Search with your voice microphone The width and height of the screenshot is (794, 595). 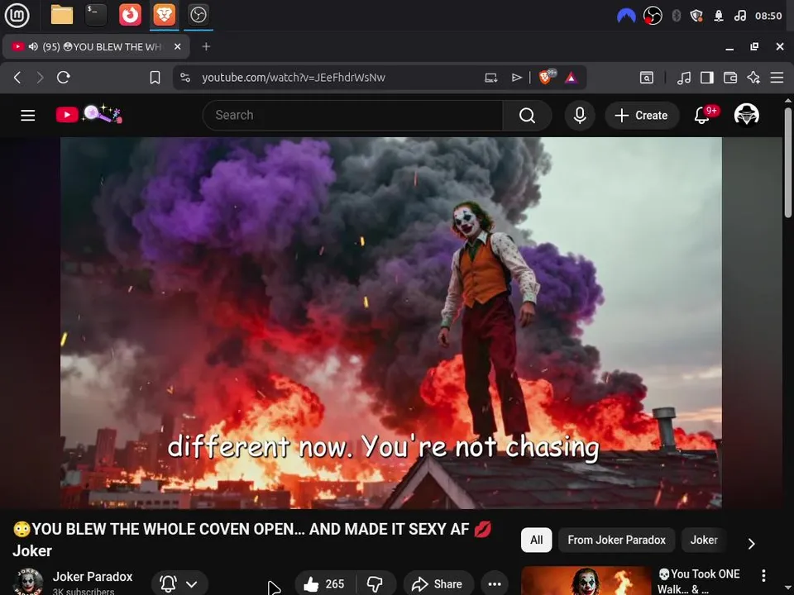580,116
